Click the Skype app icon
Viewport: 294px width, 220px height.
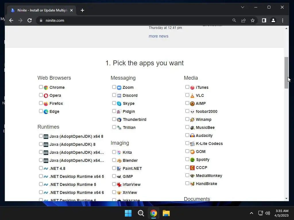119,104
